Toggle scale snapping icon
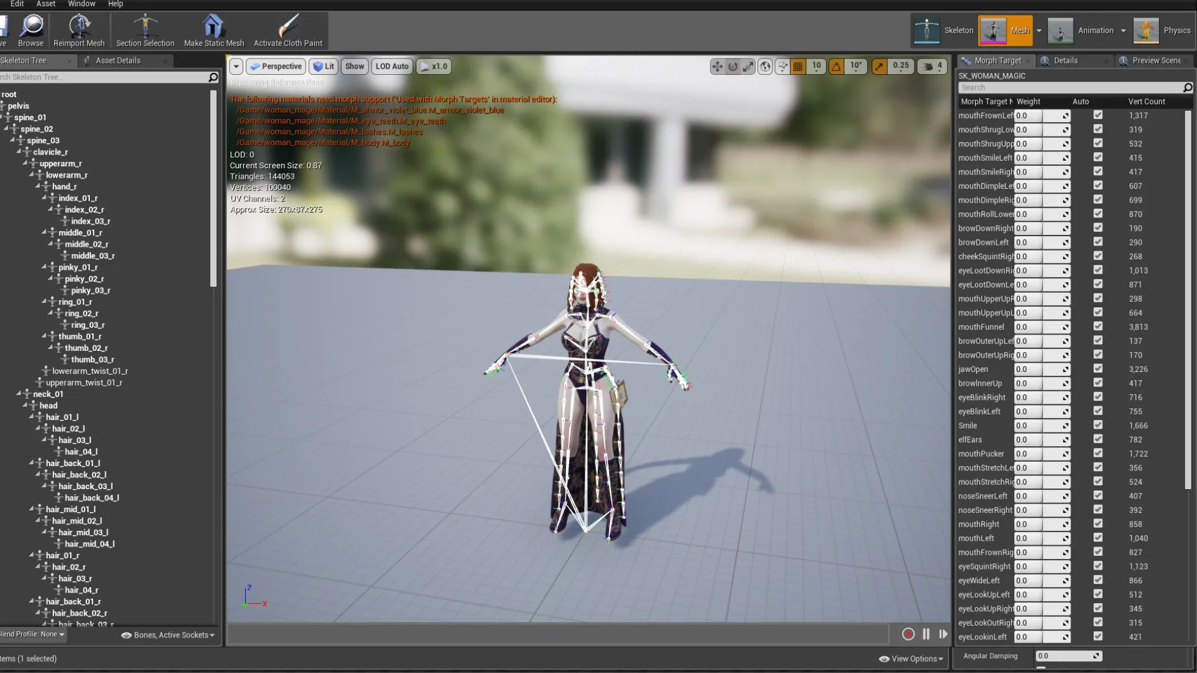The image size is (1197, 673). [879, 66]
